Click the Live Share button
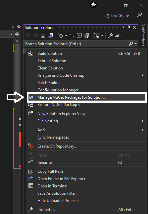Image resolution: width=148 pixels, height=214 pixels. pos(117,16)
